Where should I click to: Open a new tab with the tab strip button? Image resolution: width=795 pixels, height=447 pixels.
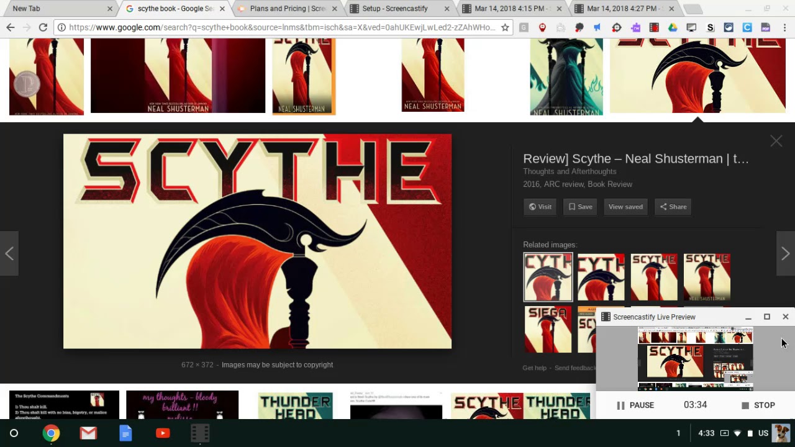(x=693, y=9)
